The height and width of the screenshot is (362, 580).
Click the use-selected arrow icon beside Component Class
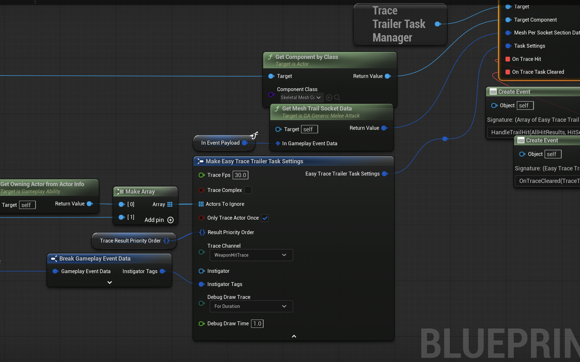click(x=329, y=98)
